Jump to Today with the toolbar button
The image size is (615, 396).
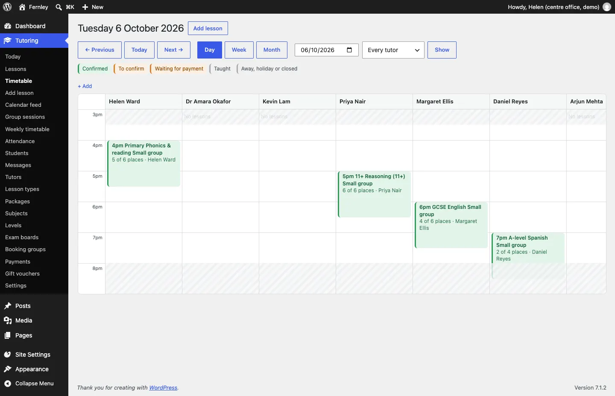(139, 50)
